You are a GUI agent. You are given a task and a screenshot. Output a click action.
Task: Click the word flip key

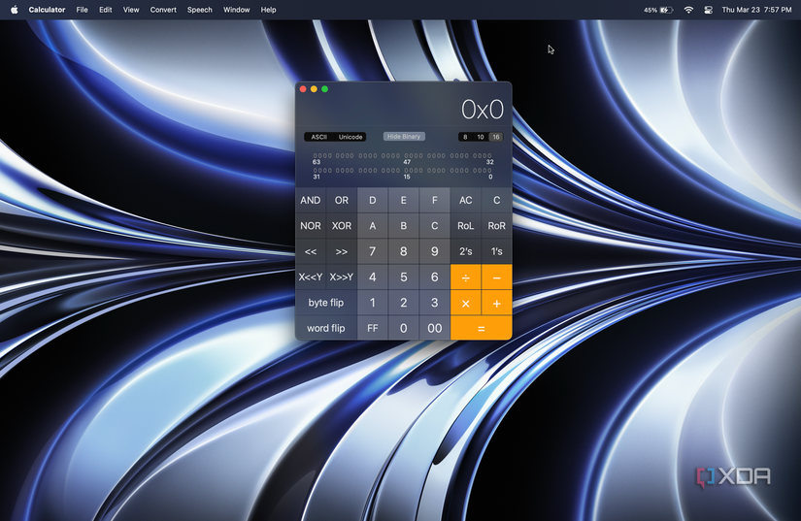coord(326,328)
